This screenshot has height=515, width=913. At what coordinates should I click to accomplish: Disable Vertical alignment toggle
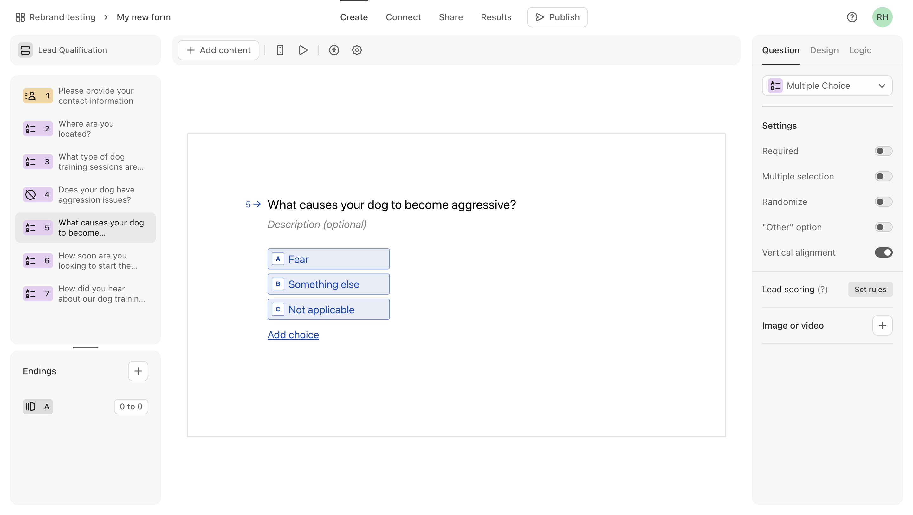883,252
